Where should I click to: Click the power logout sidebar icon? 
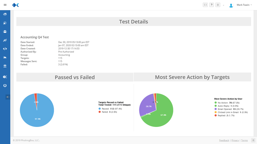[5, 86]
